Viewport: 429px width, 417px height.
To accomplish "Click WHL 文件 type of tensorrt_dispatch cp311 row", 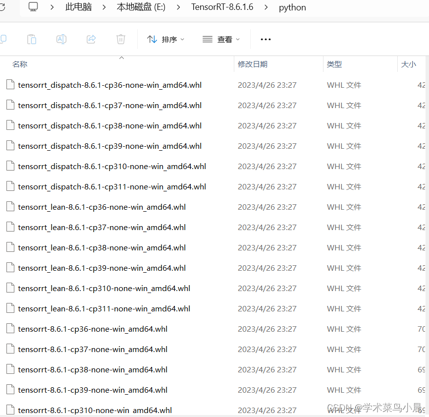I will [x=344, y=187].
